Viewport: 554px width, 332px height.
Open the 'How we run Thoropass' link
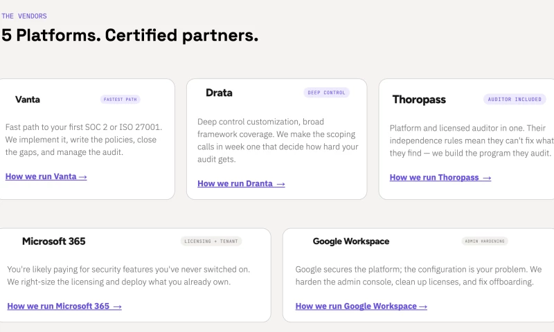tap(440, 178)
